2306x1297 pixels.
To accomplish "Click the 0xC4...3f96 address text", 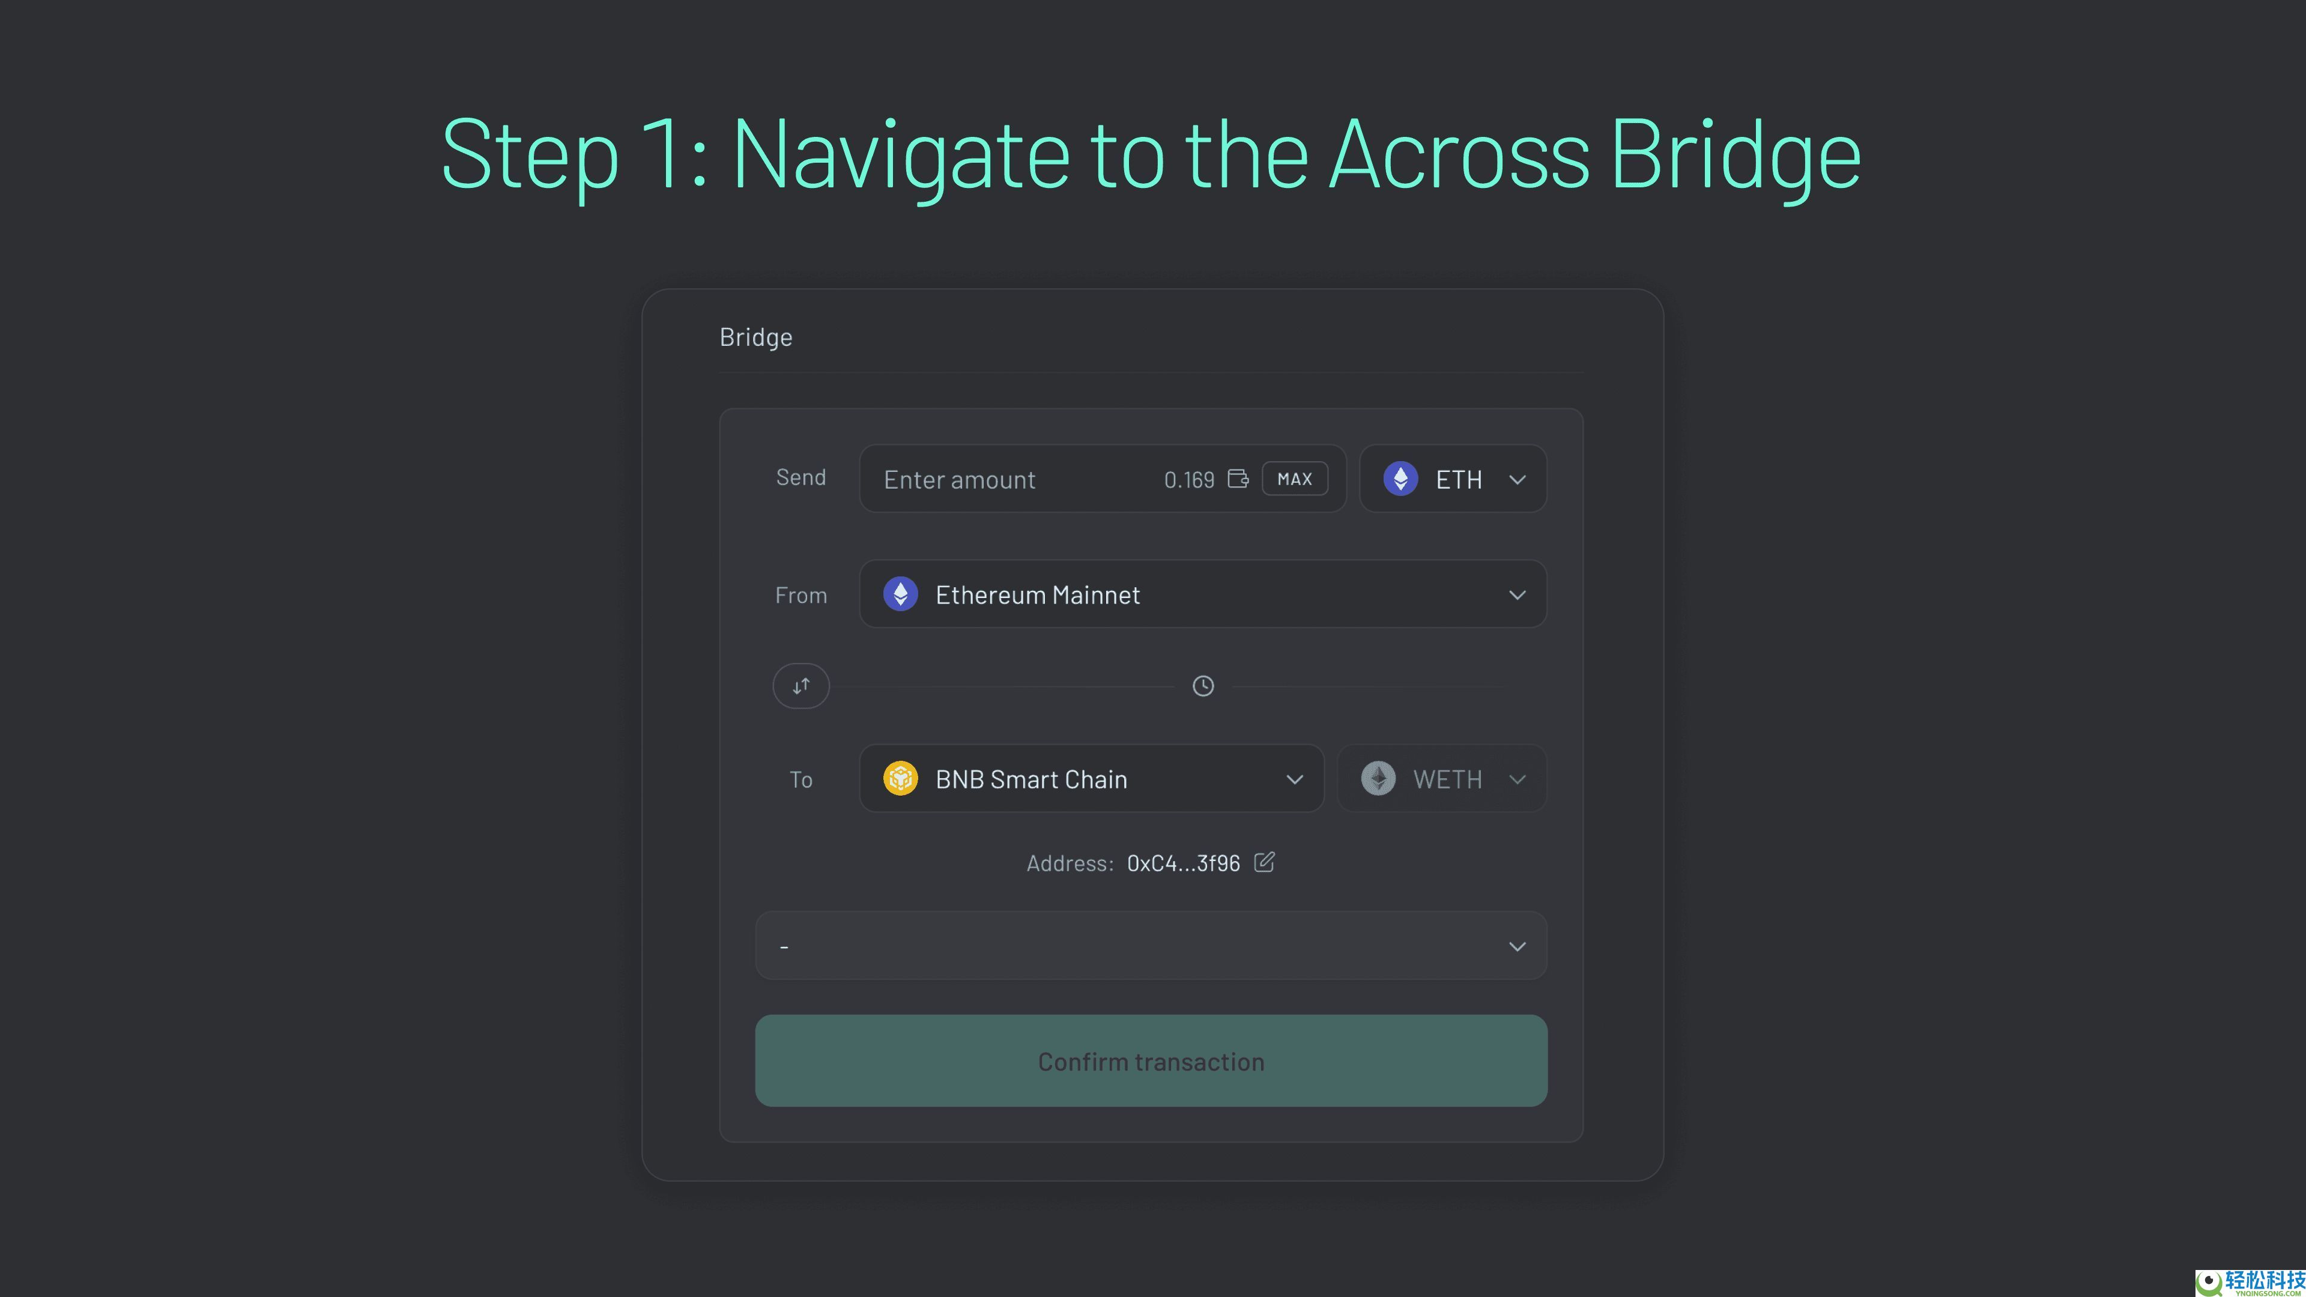I will [x=1182, y=863].
